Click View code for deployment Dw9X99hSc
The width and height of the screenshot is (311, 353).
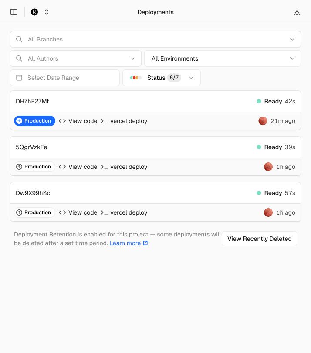(x=83, y=212)
